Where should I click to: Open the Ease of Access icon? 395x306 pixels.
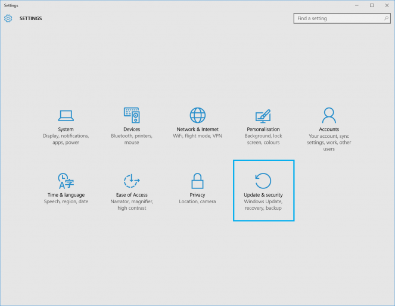132,181
